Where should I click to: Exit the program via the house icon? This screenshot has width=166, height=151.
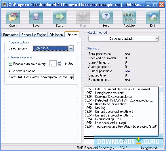(x=153, y=17)
